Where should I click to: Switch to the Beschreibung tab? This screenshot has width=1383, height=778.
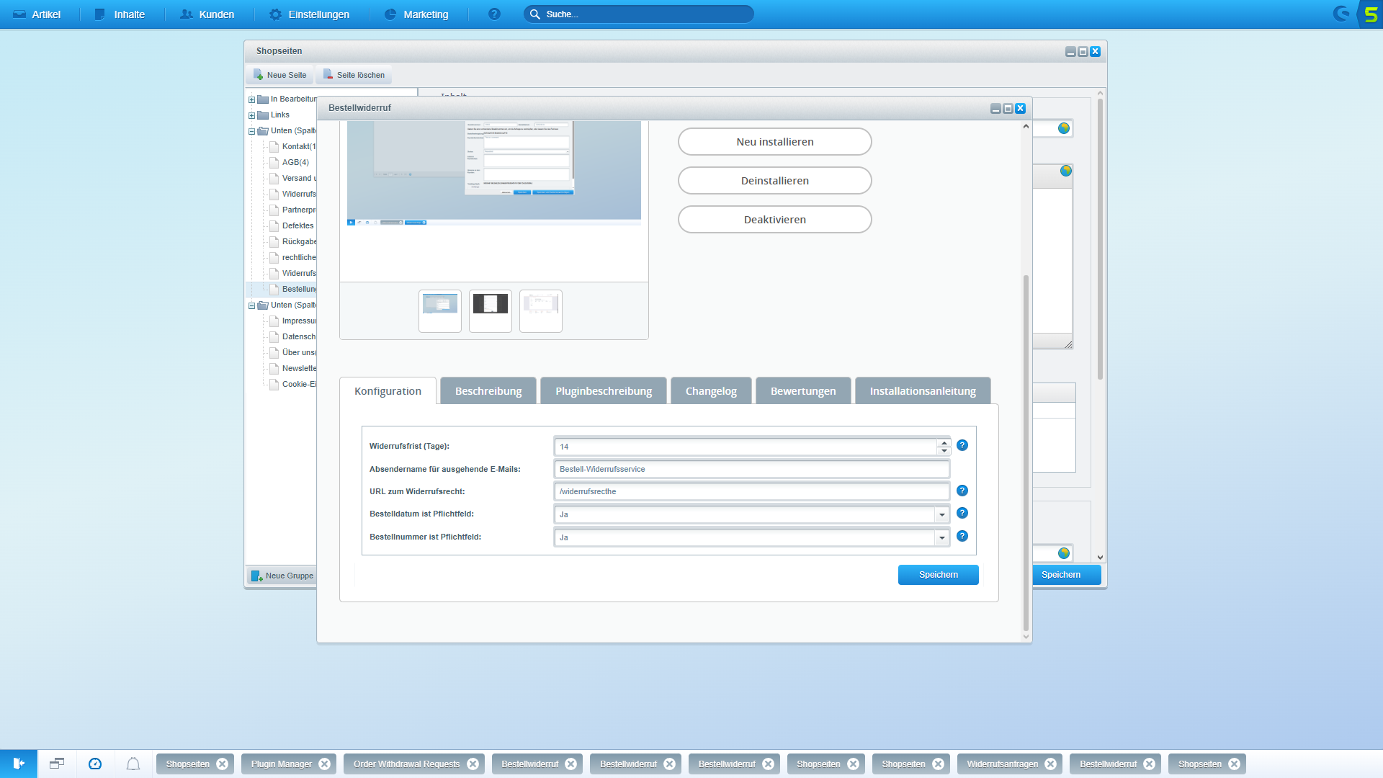(488, 391)
